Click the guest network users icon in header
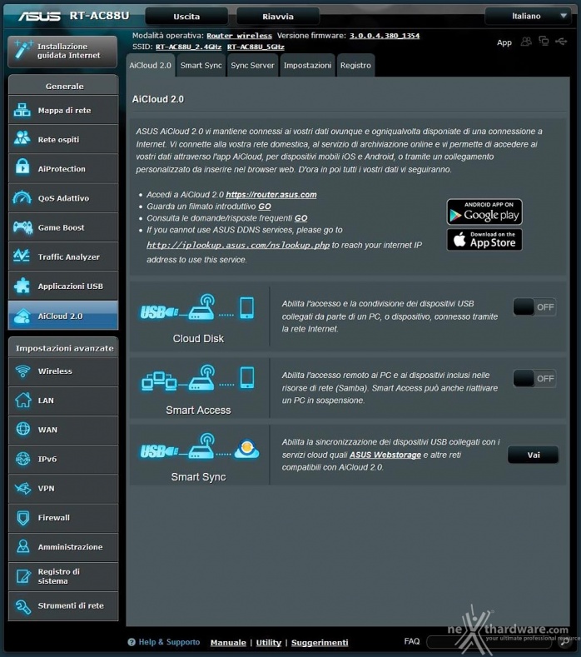581x657 pixels. [x=526, y=42]
